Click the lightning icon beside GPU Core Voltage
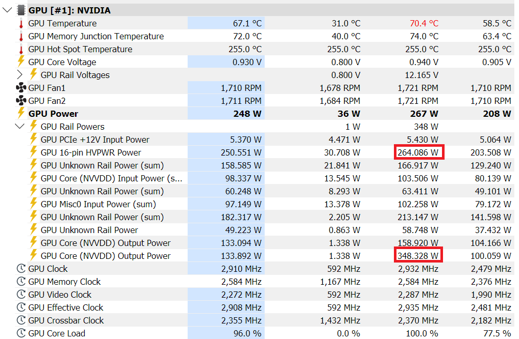Viewport: 519px width, 339px height. 21,61
